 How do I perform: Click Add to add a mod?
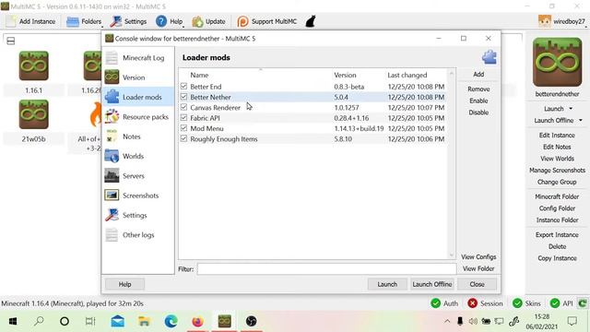pos(478,74)
